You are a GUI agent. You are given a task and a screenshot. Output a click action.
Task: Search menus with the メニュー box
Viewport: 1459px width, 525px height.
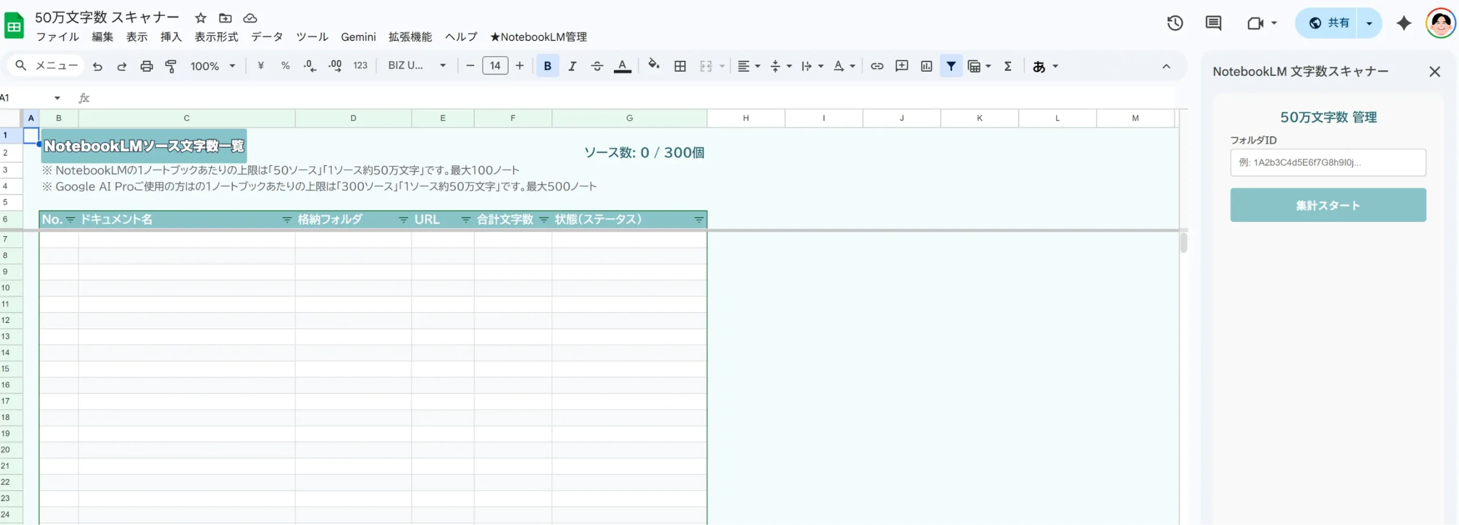pos(47,66)
